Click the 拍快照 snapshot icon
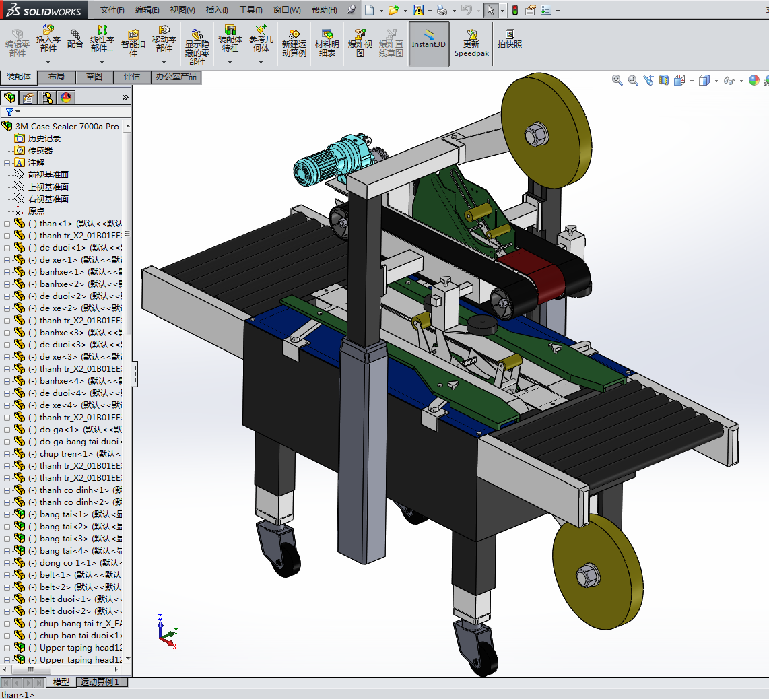 click(510, 38)
